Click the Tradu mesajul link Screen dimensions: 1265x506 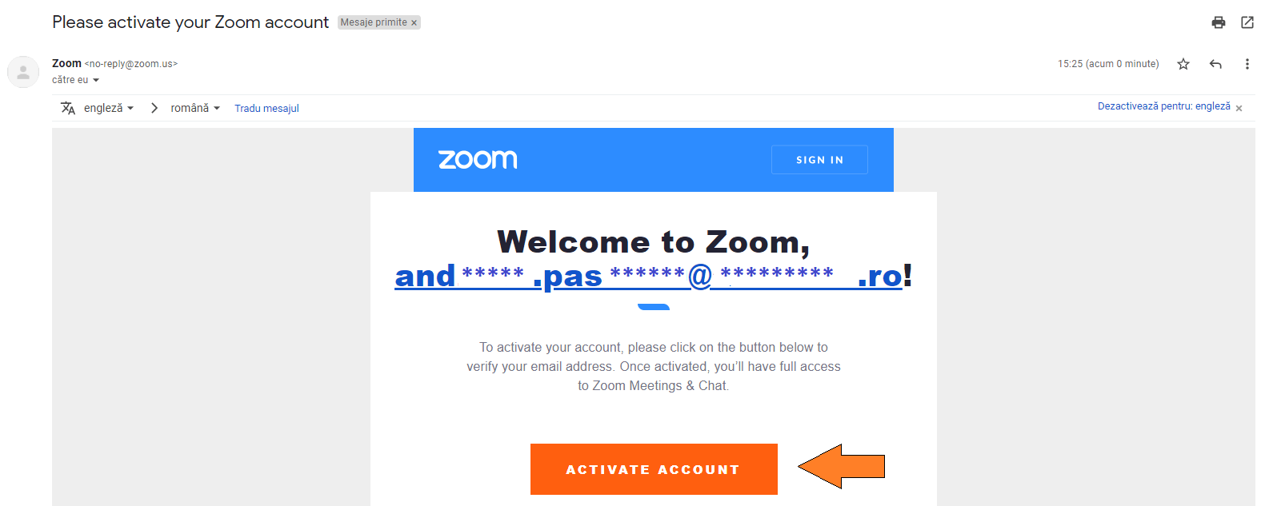pyautogui.click(x=266, y=109)
